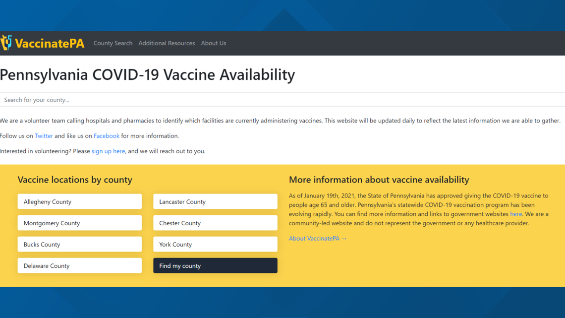This screenshot has height=318, width=565.
Task: Open the About Us nav item
Action: pos(213,43)
